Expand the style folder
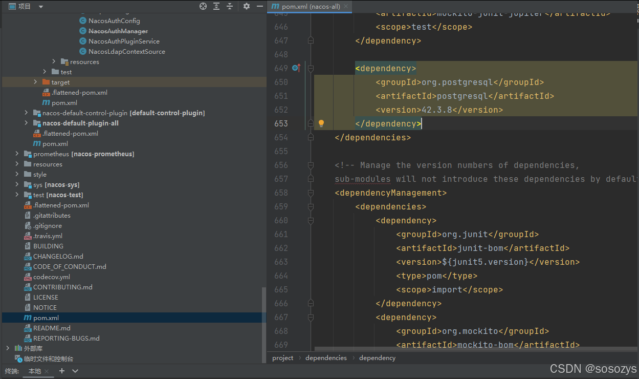 coord(17,174)
